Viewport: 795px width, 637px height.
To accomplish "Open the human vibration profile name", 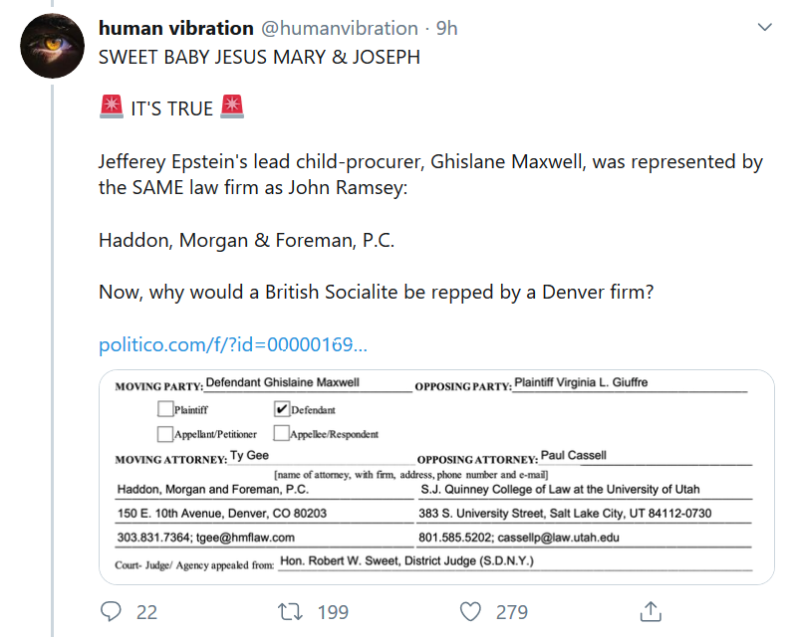I will [x=175, y=28].
